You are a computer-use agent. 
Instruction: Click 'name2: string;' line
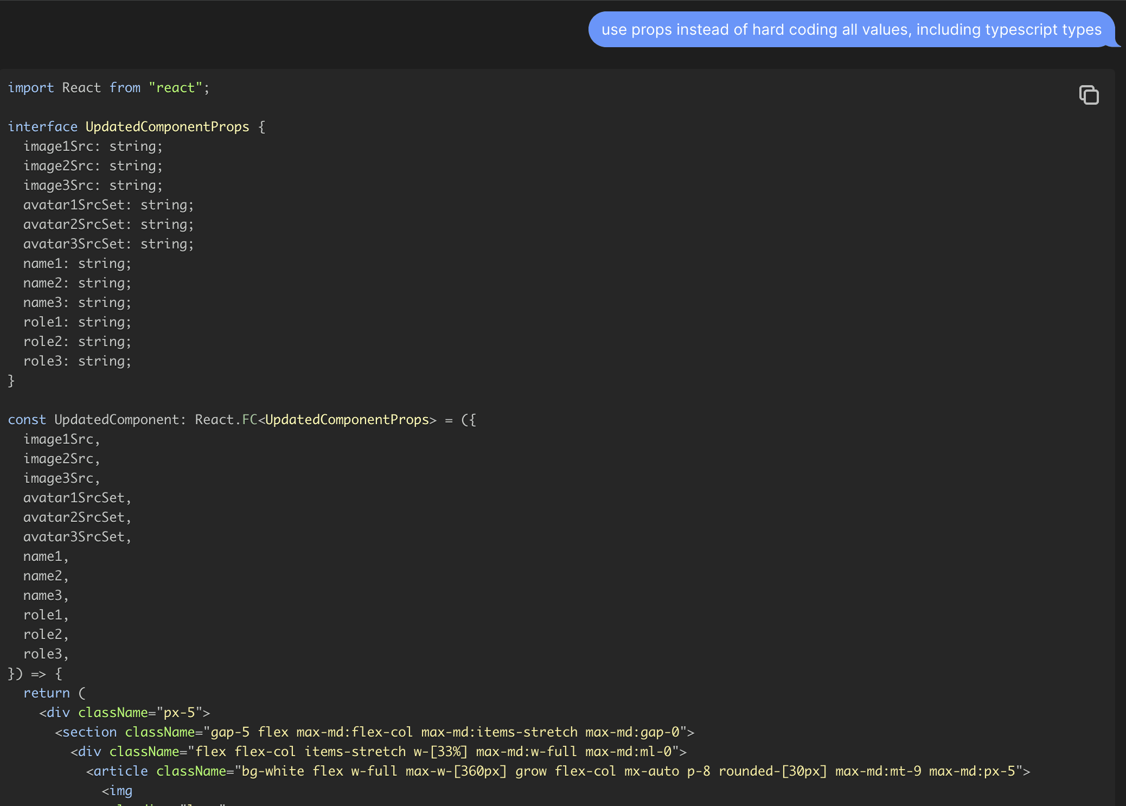[77, 283]
